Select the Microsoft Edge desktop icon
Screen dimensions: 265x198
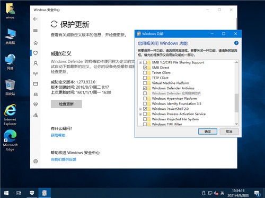point(10,140)
